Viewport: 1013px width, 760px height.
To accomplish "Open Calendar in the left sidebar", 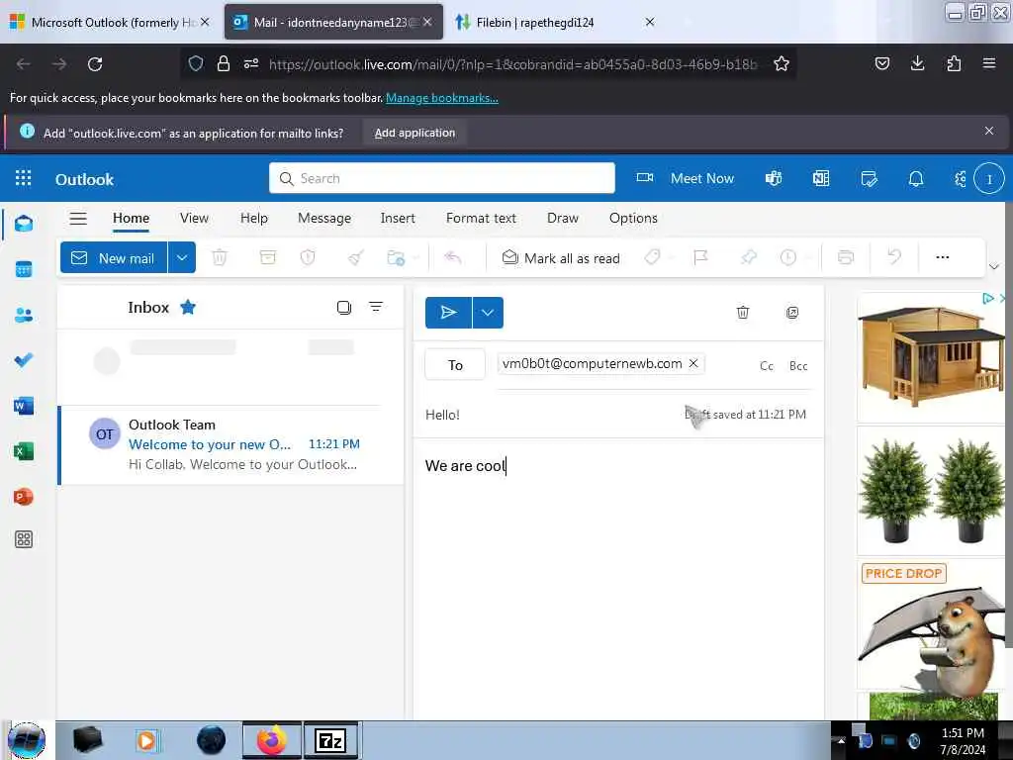I will pyautogui.click(x=24, y=269).
